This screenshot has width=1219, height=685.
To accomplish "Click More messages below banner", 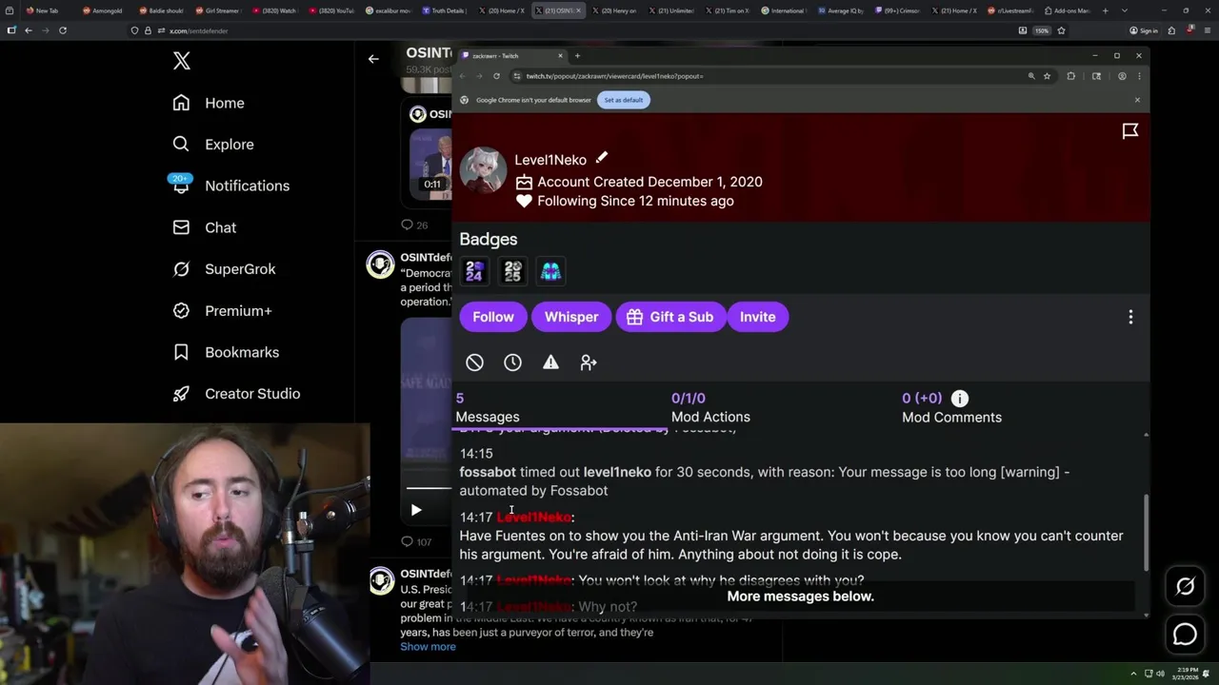I will tap(800, 597).
